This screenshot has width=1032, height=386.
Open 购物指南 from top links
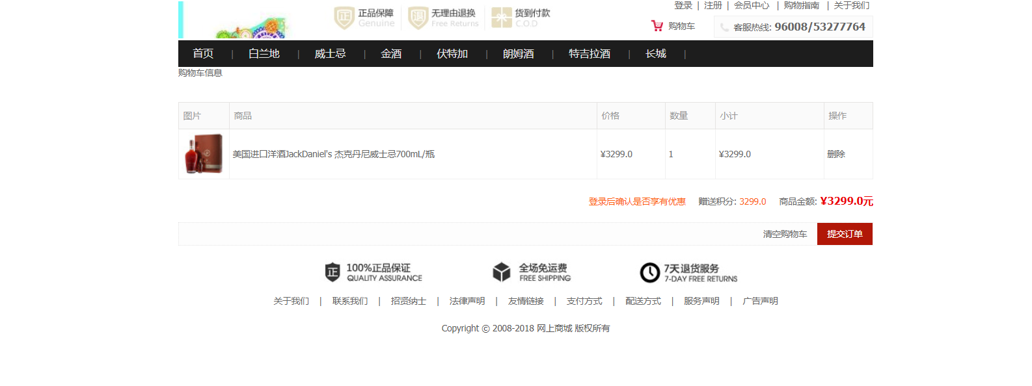(x=802, y=5)
